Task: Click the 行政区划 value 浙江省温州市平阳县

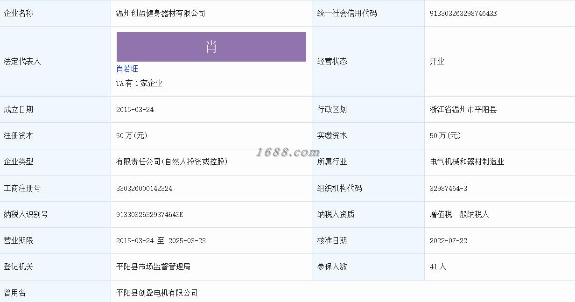Action: tap(463, 110)
